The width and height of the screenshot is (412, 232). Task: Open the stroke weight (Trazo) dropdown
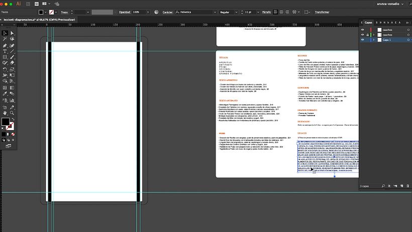pos(88,12)
